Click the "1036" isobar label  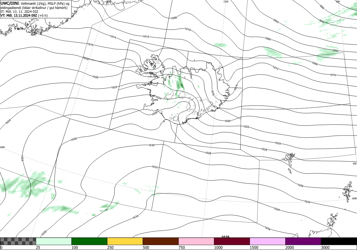coord(267,229)
